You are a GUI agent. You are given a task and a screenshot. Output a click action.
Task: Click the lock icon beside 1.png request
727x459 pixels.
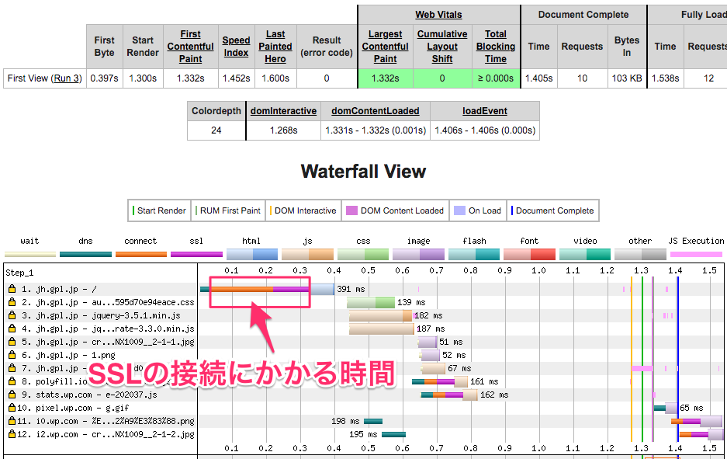click(12, 355)
